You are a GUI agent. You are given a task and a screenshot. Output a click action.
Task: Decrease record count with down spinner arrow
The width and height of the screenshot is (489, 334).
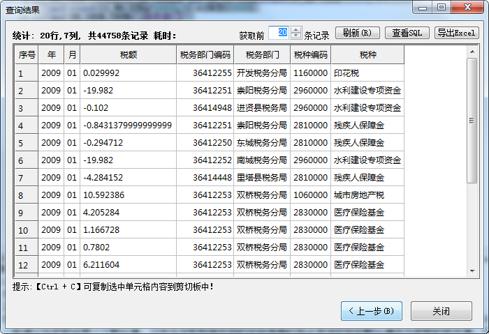296,36
